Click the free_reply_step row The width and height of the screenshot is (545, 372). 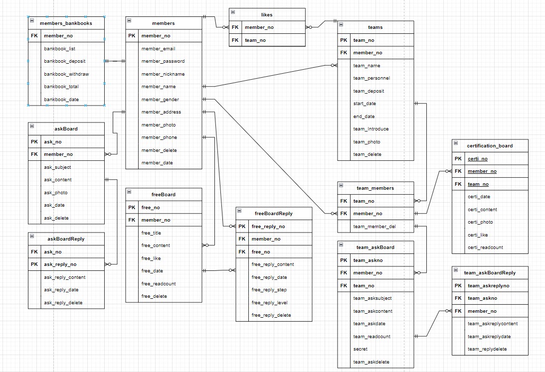click(x=274, y=290)
